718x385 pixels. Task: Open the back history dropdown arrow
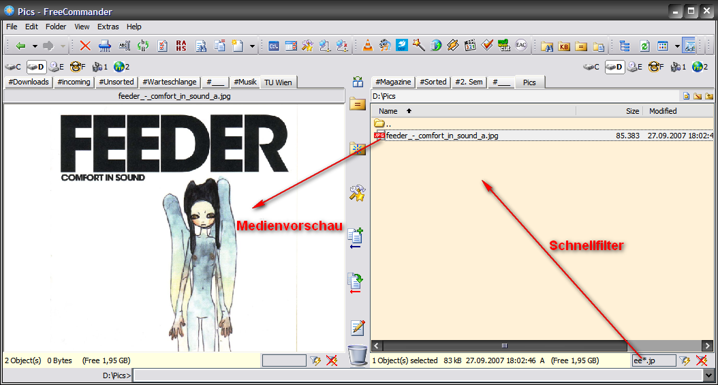click(35, 46)
